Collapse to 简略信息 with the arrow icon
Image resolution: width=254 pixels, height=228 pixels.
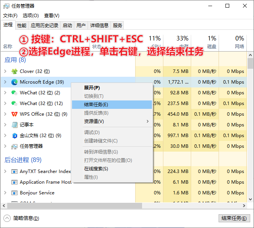[x=7, y=218]
